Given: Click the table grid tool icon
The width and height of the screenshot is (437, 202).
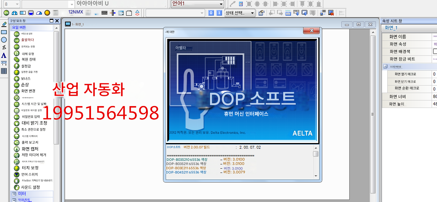Looking at the screenshot, I should tap(4, 71).
